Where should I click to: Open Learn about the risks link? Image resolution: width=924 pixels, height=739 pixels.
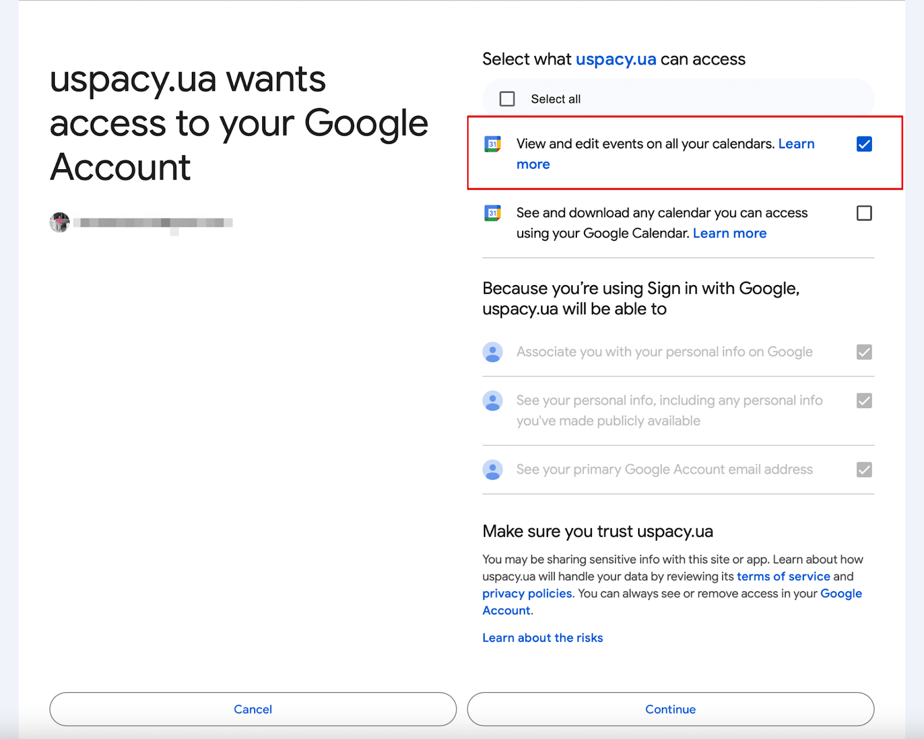click(542, 638)
